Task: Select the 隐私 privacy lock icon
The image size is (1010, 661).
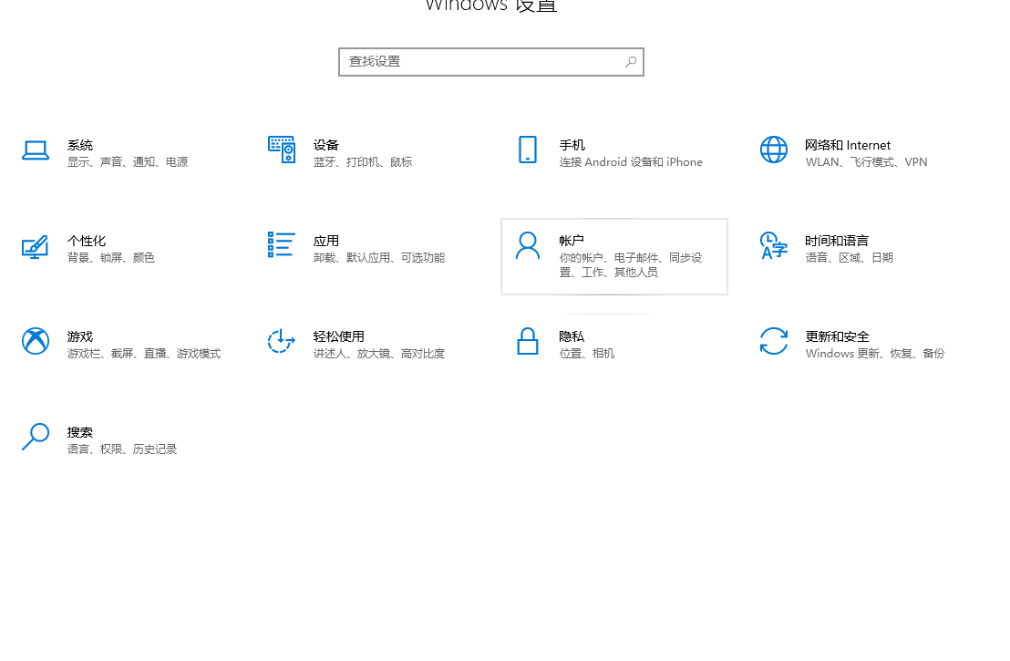Action: pos(527,342)
